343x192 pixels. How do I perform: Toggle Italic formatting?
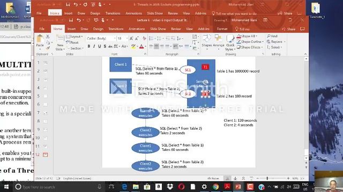(94, 46)
